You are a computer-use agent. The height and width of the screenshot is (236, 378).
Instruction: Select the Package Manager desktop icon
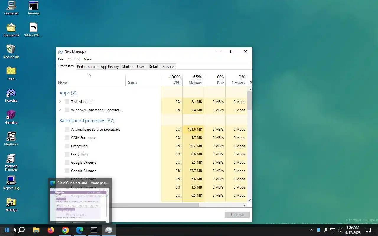[x=11, y=162]
